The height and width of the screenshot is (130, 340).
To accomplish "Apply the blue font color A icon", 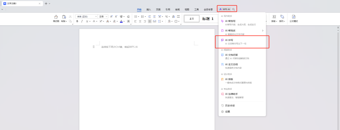I will pos(121,21).
